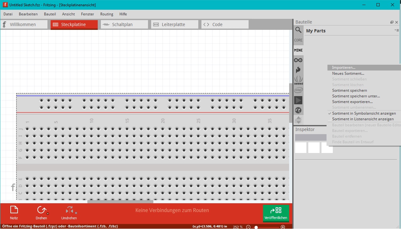The height and width of the screenshot is (229, 401).
Task: Click the Inspektor panel title
Action: [x=305, y=129]
